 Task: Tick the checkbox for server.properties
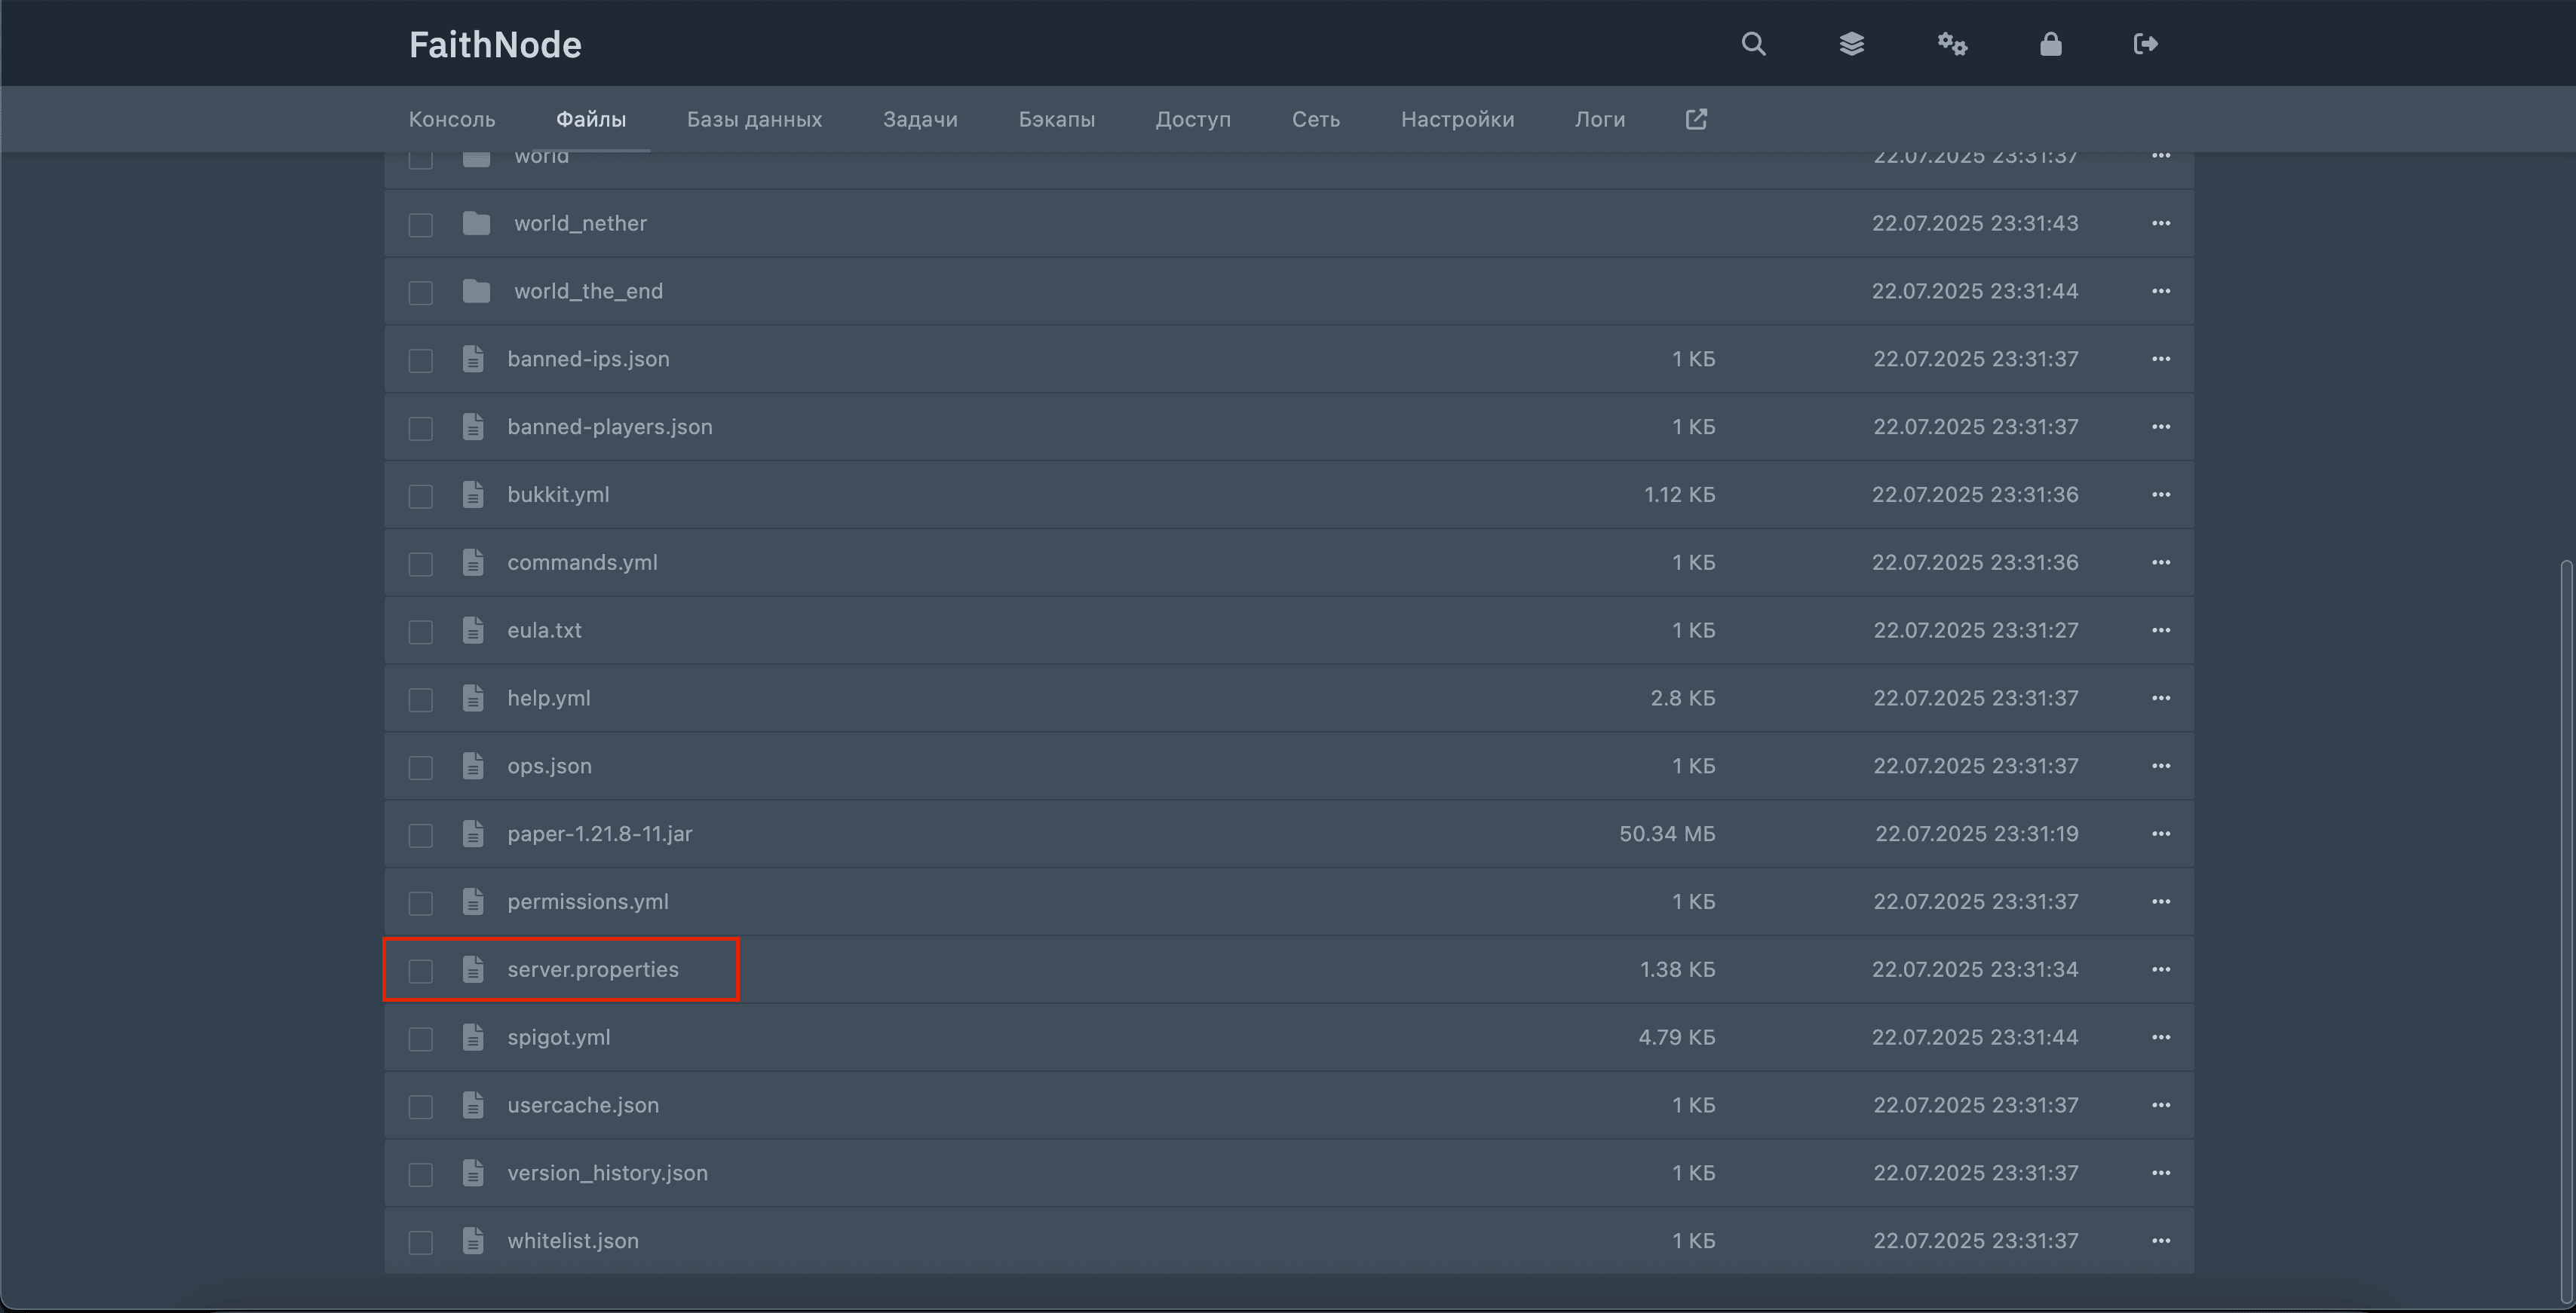[421, 972]
